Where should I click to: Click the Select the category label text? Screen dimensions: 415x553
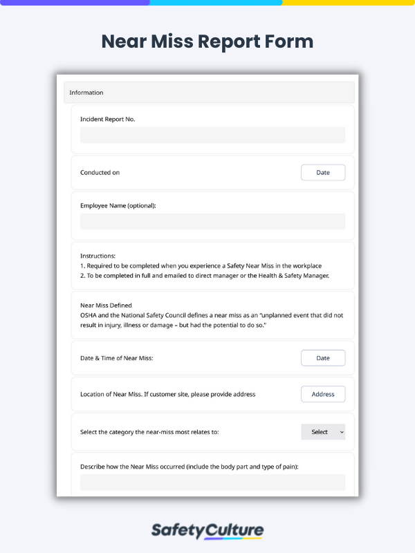(149, 431)
